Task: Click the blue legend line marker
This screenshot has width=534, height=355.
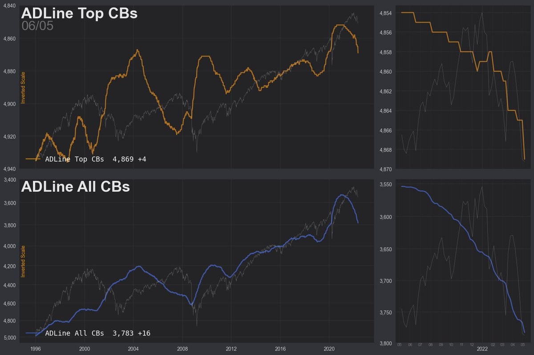Action: (34, 333)
